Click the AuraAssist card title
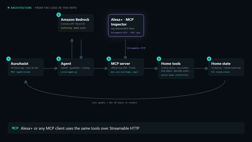 (19, 64)
